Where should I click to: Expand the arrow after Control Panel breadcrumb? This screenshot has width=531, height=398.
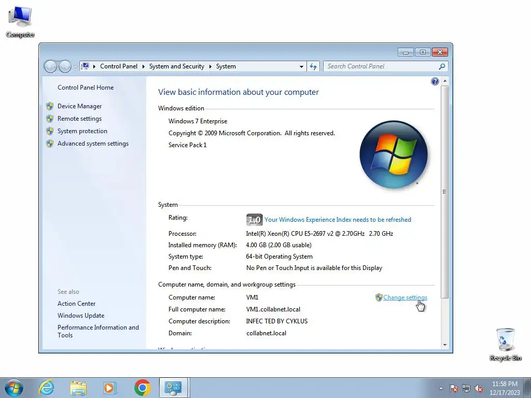143,67
